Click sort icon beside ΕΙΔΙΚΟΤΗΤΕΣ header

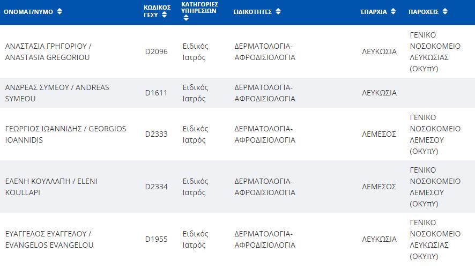coord(278,11)
